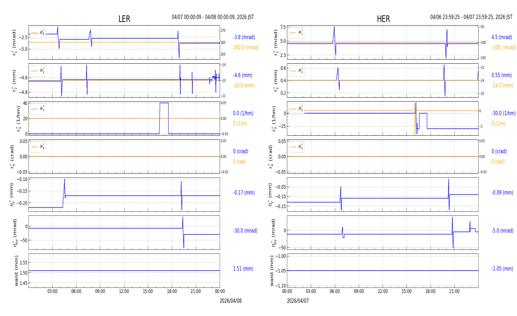Click the '2026/04/07' date under the HER axis

point(298,301)
